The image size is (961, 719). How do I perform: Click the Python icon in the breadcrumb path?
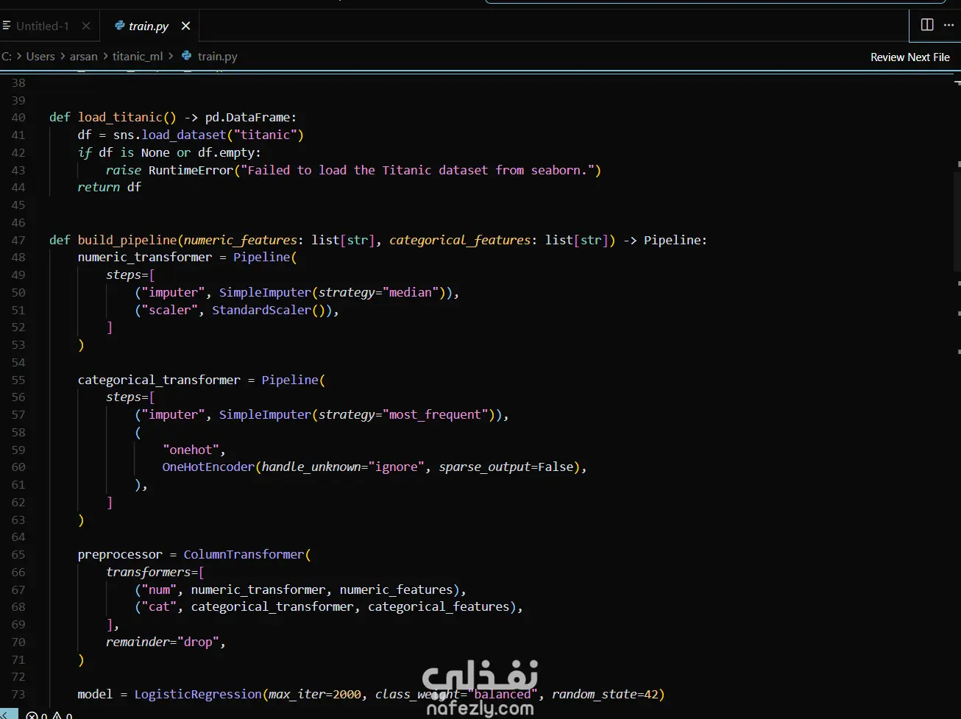click(x=187, y=56)
